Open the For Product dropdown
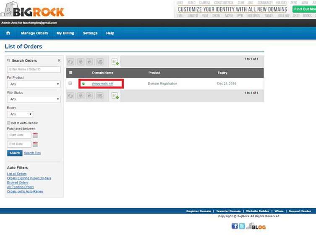Image resolution: width=316 pixels, height=237 pixels. tap(34, 84)
